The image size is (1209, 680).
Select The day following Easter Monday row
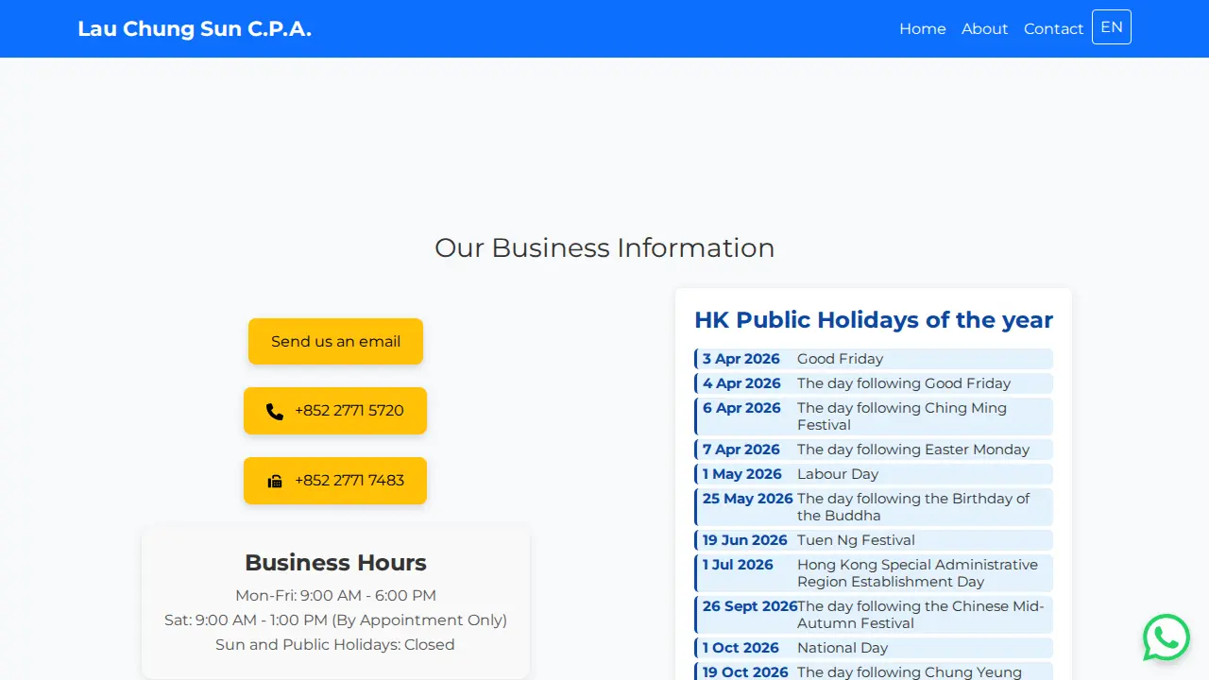click(874, 450)
